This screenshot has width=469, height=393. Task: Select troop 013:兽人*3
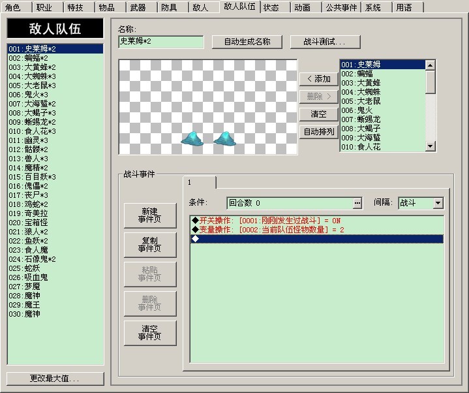[55, 159]
